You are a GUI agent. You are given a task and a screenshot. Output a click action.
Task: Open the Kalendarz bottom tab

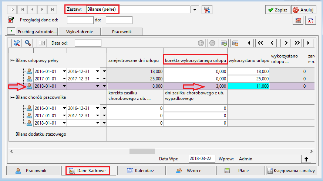pos(141,171)
